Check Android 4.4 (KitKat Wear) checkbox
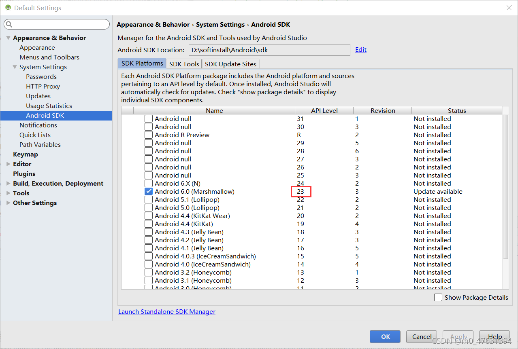Screen dimensions: 518x349 149,216
